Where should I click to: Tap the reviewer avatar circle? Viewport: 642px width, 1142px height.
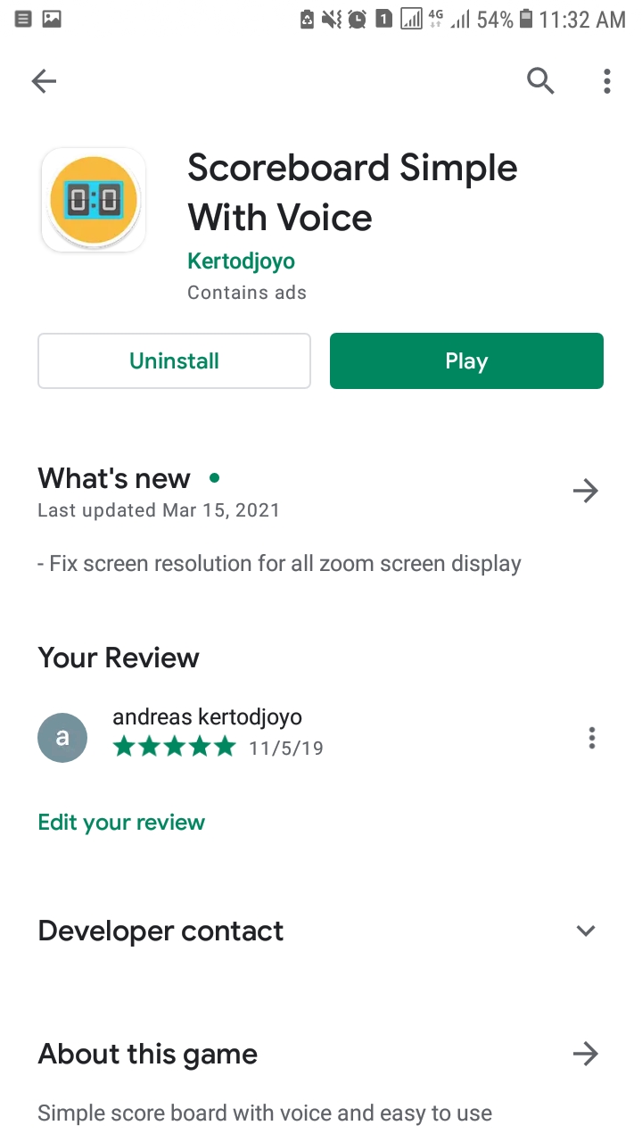[62, 738]
